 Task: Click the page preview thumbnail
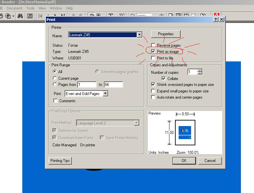click(185, 133)
